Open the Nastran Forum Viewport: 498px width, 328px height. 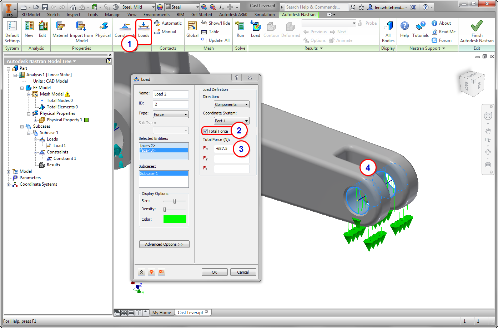tap(442, 40)
